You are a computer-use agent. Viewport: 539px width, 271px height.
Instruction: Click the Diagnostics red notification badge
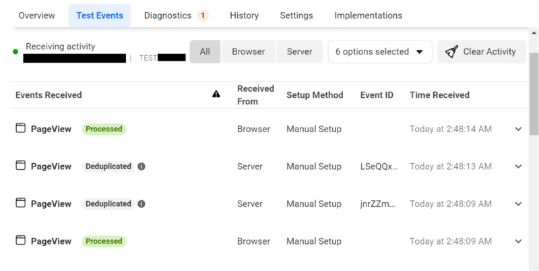tap(203, 16)
